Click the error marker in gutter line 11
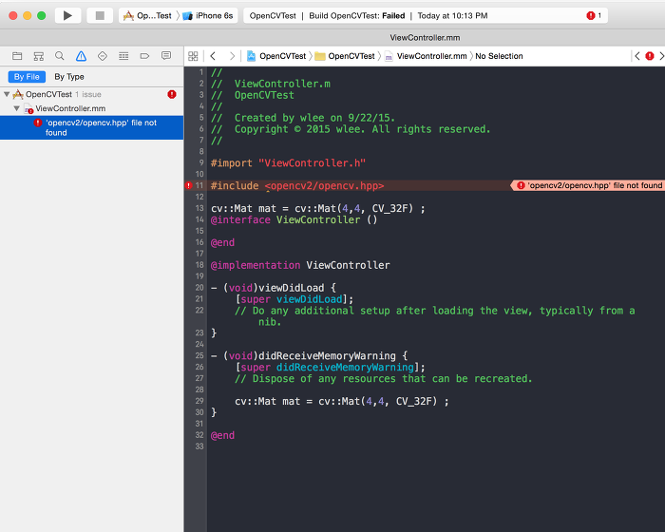 point(189,185)
